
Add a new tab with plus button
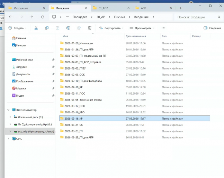click(181, 8)
